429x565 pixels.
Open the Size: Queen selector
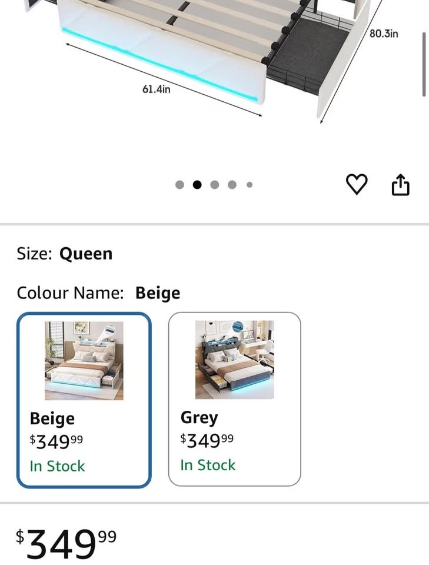point(65,254)
